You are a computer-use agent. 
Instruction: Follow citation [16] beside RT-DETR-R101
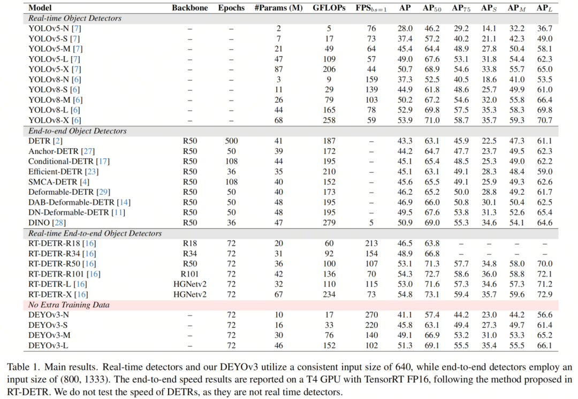94,274
